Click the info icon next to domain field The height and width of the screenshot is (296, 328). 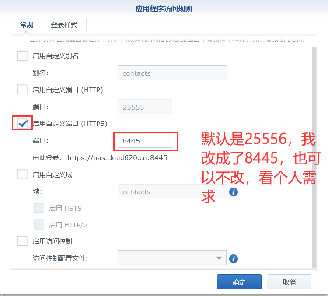pos(234,192)
